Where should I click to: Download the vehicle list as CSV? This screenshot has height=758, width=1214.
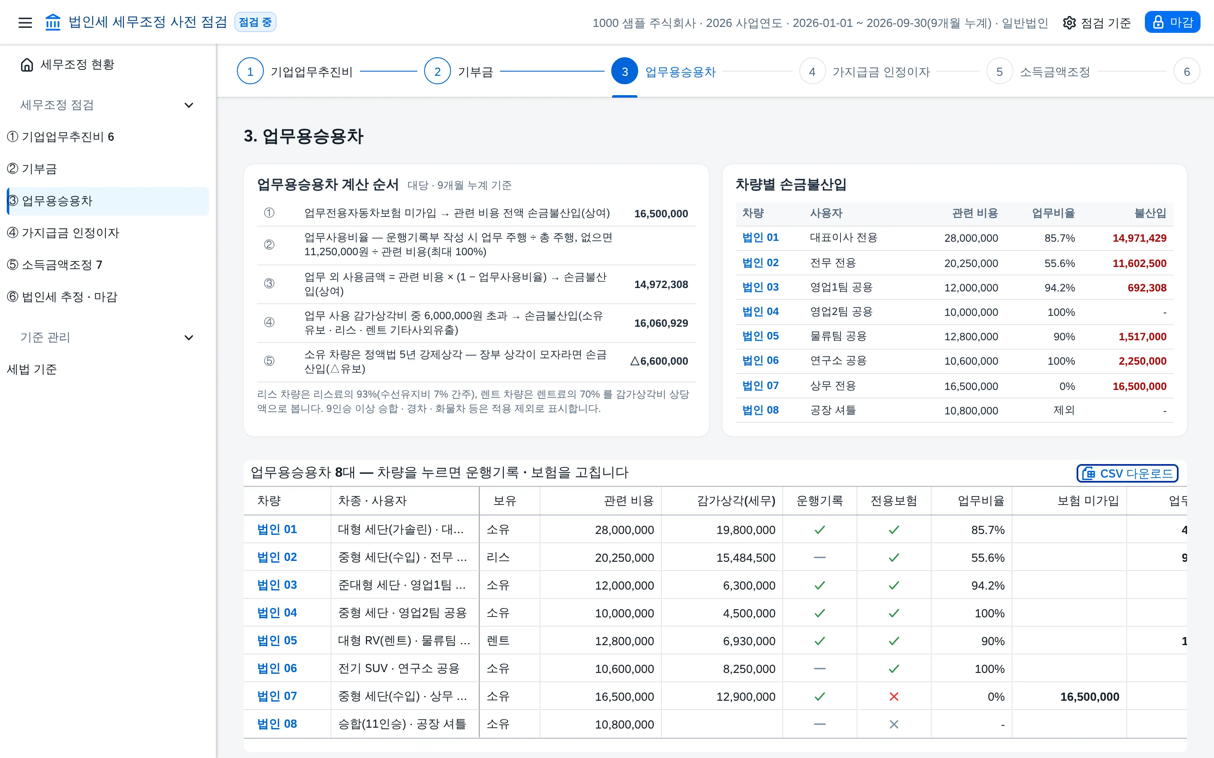(x=1127, y=473)
